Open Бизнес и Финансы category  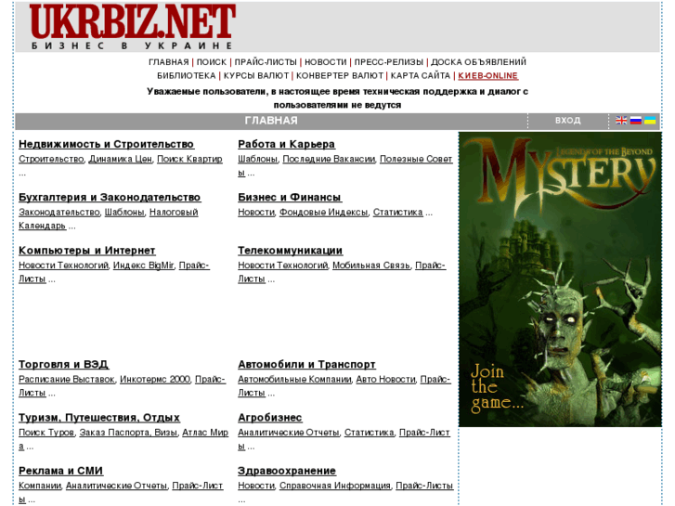[290, 197]
